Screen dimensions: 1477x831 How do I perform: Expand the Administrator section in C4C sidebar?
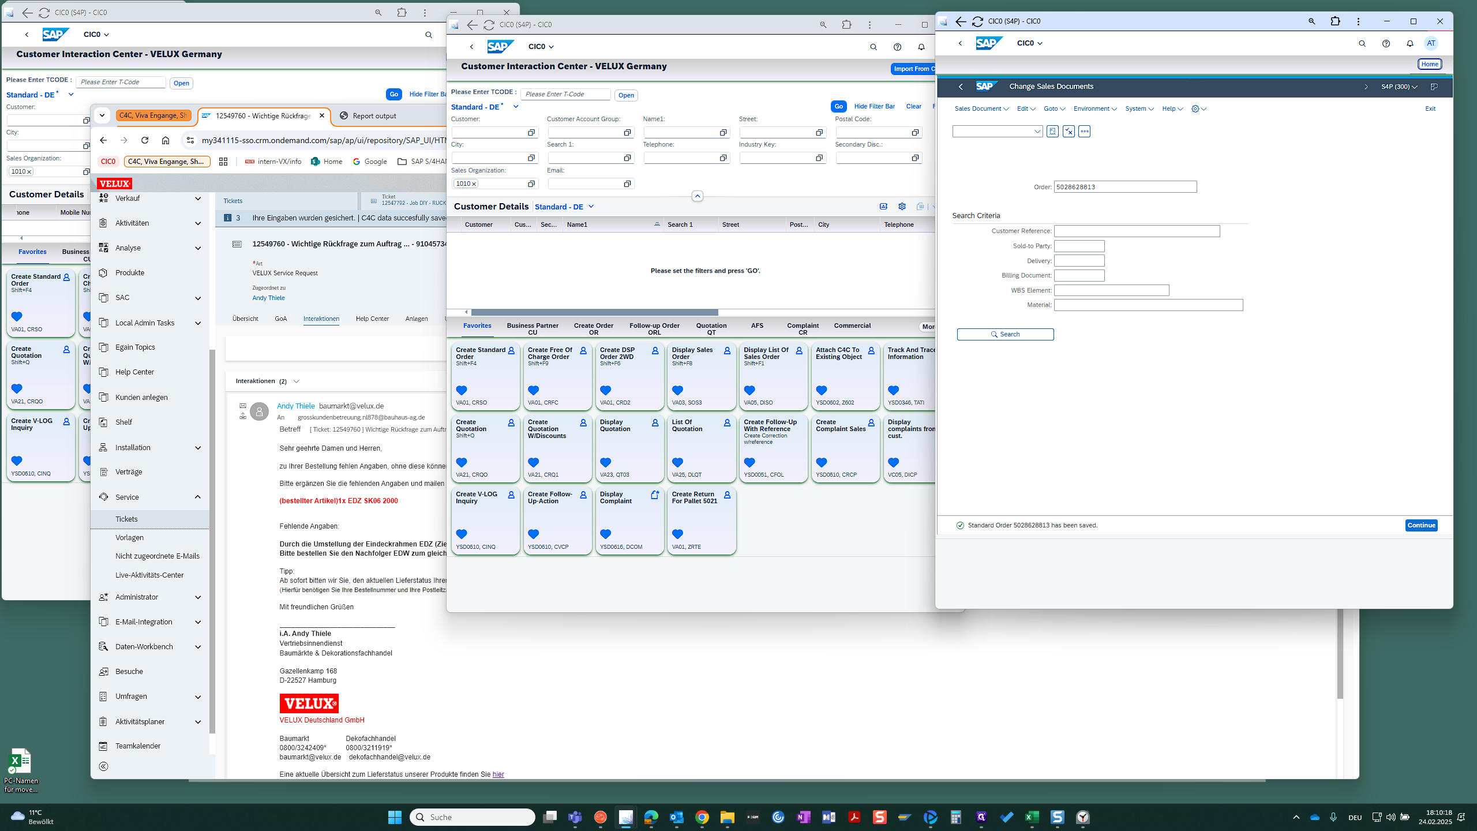(x=198, y=597)
